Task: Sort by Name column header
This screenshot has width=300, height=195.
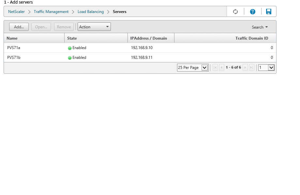Action: click(12, 38)
